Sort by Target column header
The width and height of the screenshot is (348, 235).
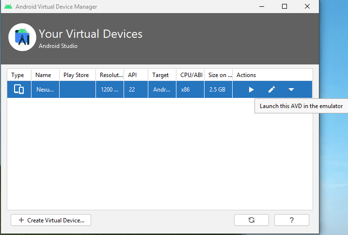[162, 75]
